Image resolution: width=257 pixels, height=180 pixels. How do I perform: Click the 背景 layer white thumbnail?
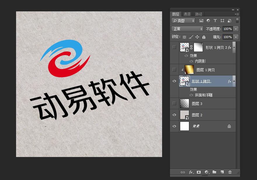pyautogui.click(x=185, y=126)
